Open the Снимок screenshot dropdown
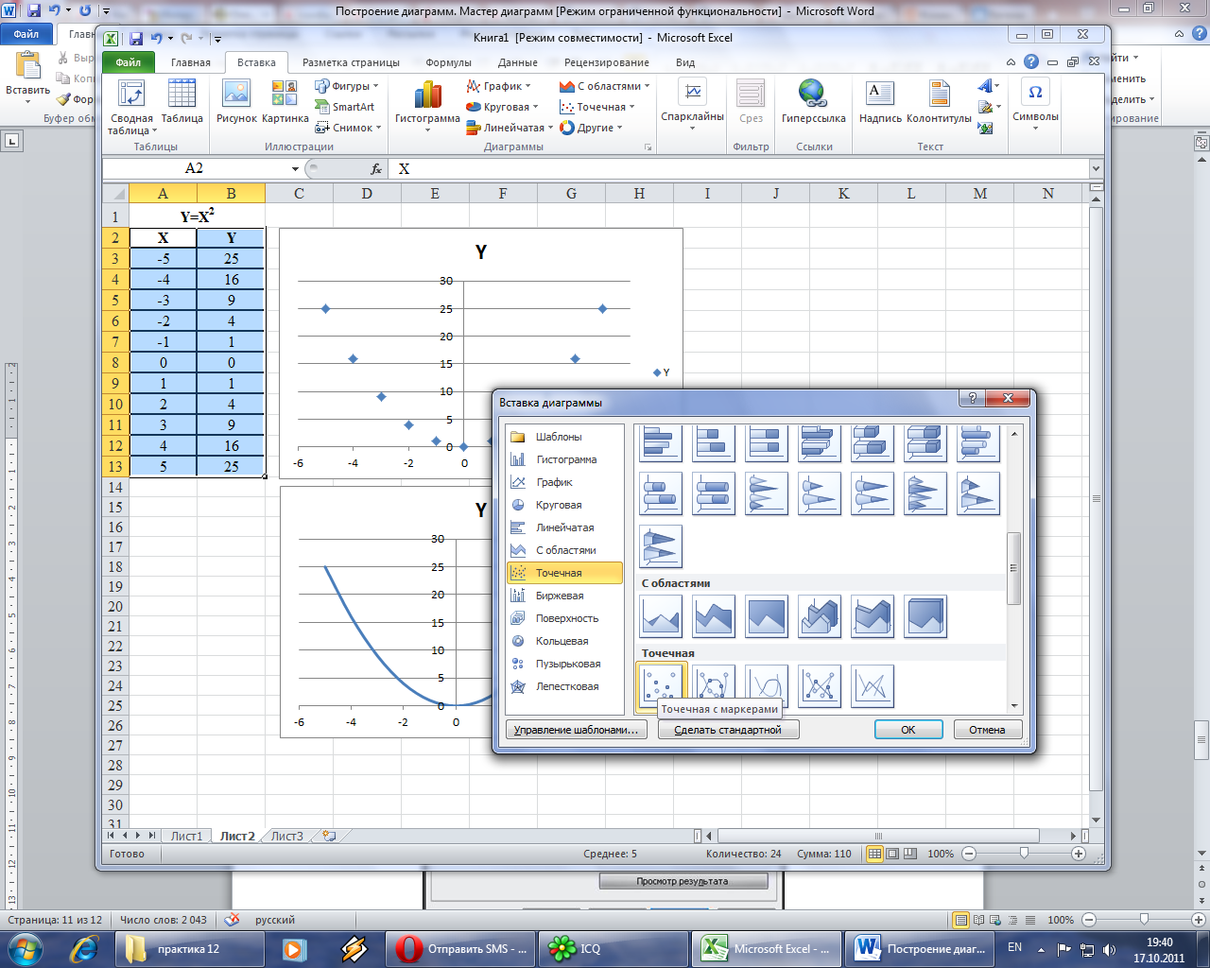This screenshot has height=968, width=1210. (x=347, y=128)
